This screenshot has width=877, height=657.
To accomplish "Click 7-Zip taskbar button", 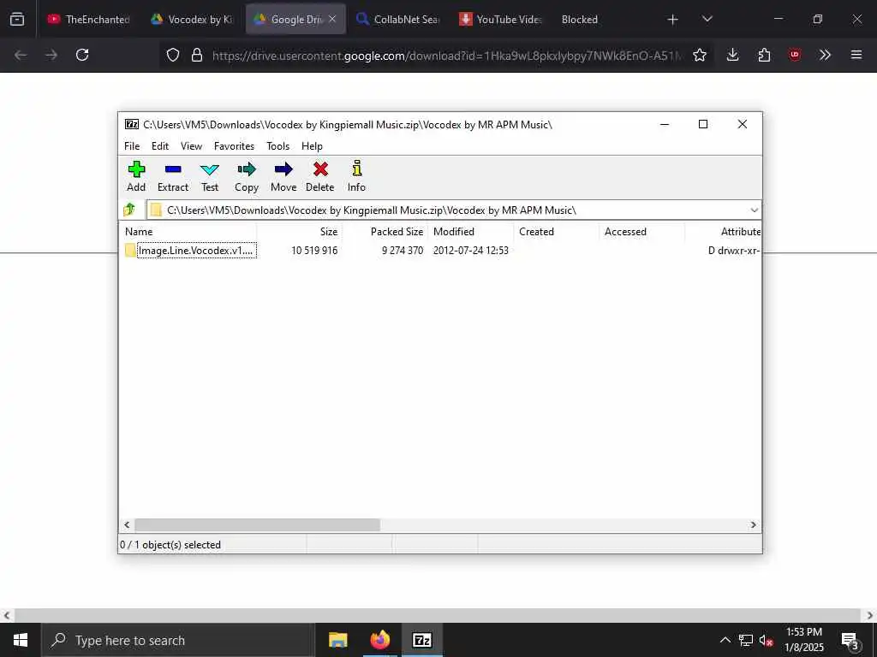I will coord(421,640).
